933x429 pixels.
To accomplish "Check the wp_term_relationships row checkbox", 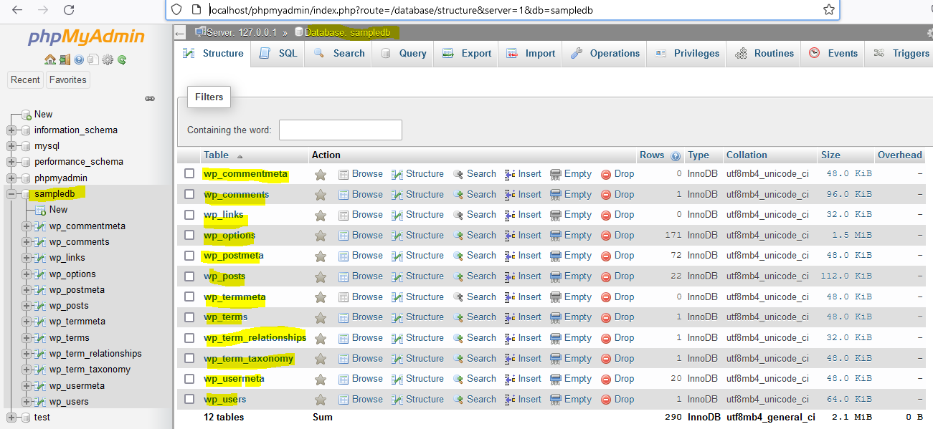I will point(189,337).
